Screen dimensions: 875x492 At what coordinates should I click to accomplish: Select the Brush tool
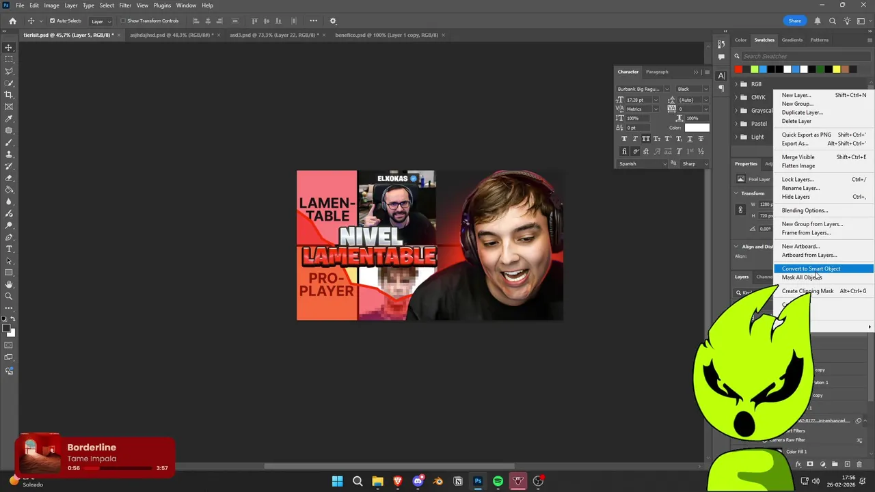click(x=9, y=142)
